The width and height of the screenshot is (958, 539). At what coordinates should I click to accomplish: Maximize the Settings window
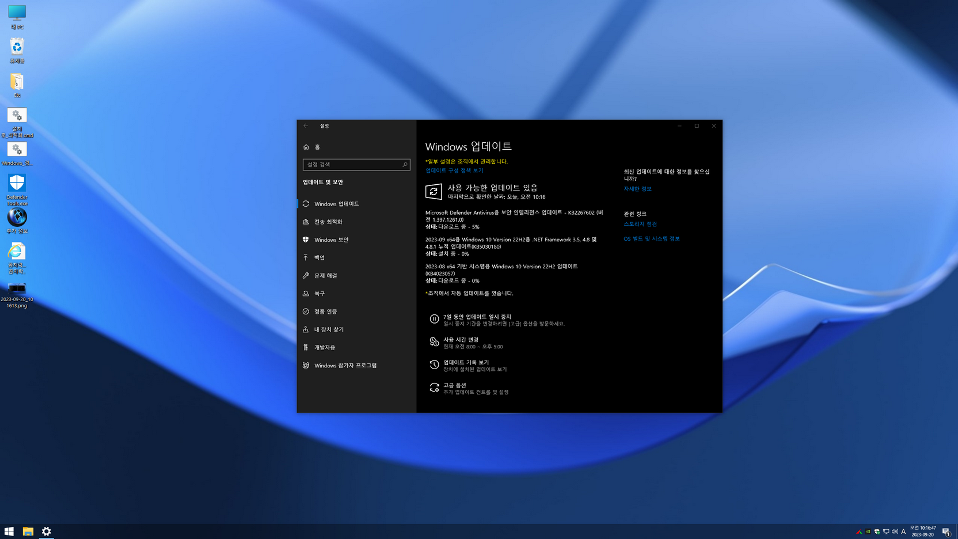click(697, 126)
